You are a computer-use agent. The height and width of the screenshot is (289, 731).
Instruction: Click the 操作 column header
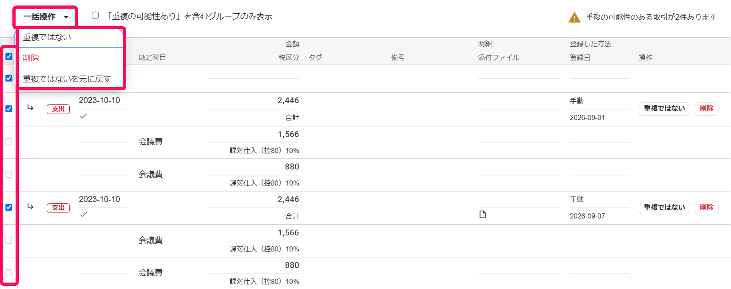tap(646, 57)
